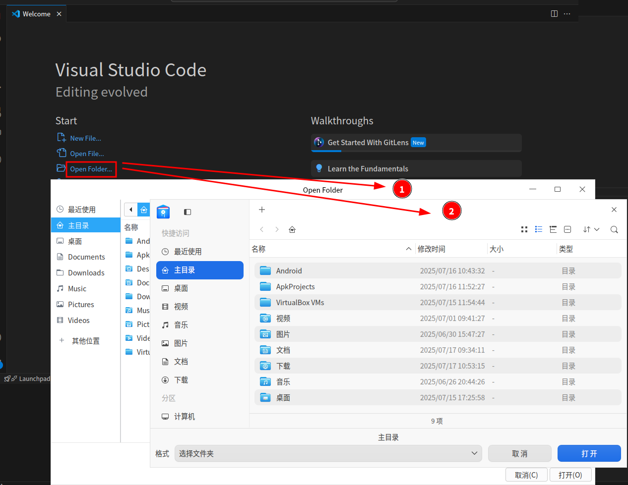Image resolution: width=628 pixels, height=485 pixels.
Task: Select the Welcome tab
Action: tap(37, 14)
